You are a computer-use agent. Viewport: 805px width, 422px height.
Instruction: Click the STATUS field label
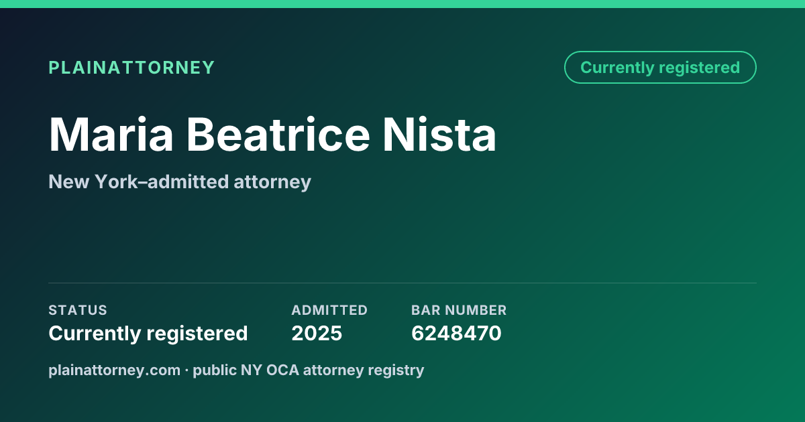pos(78,310)
